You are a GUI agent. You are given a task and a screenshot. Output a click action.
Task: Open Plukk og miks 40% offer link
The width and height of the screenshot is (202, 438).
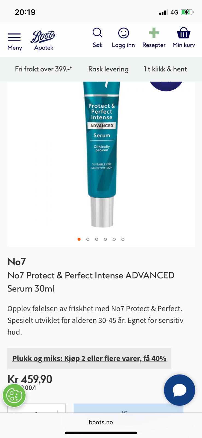click(89, 359)
